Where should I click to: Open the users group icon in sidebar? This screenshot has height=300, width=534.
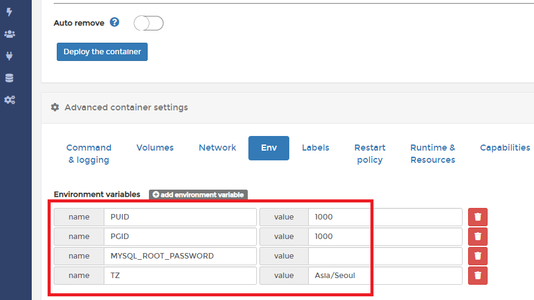click(10, 34)
